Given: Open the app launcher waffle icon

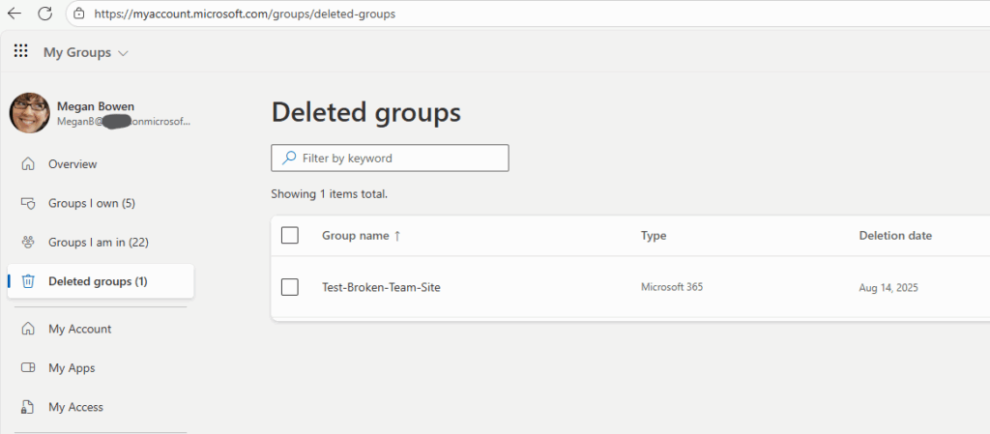Looking at the screenshot, I should pyautogui.click(x=21, y=51).
